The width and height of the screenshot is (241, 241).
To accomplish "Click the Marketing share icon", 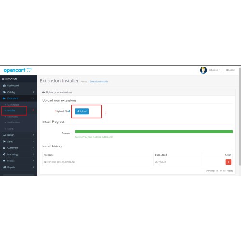I will pos(4,154).
